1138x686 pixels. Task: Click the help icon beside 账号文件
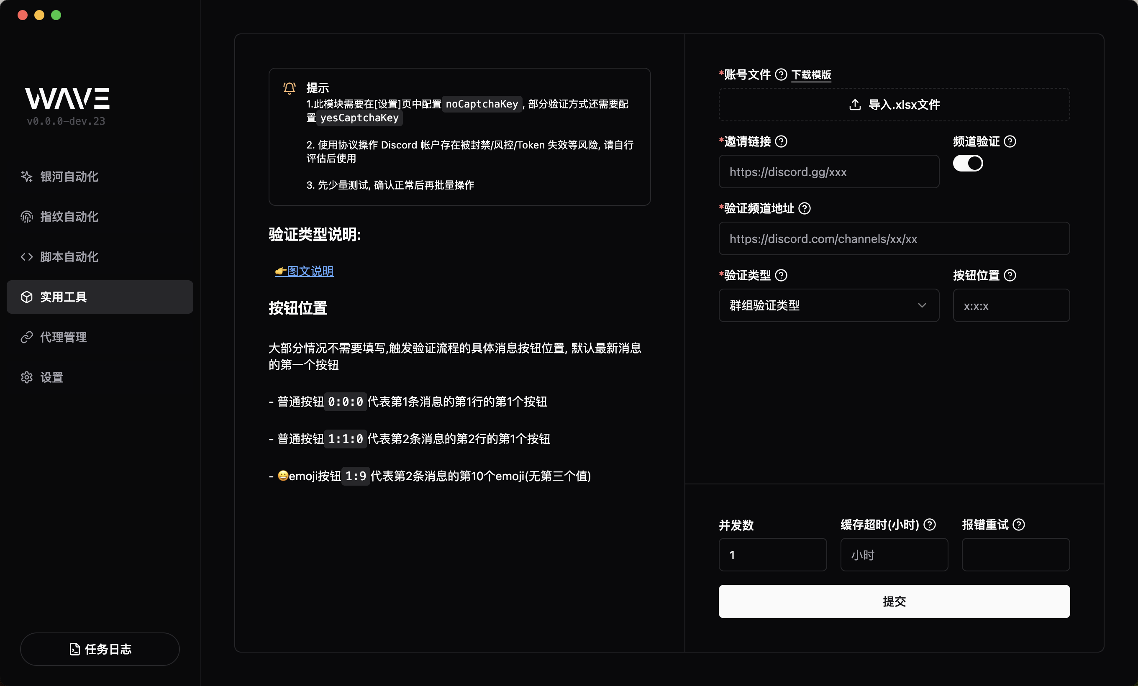[x=781, y=74]
